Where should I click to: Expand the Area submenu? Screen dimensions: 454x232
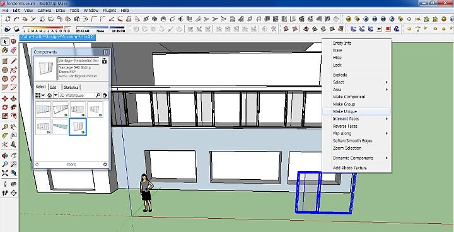[x=357, y=89]
